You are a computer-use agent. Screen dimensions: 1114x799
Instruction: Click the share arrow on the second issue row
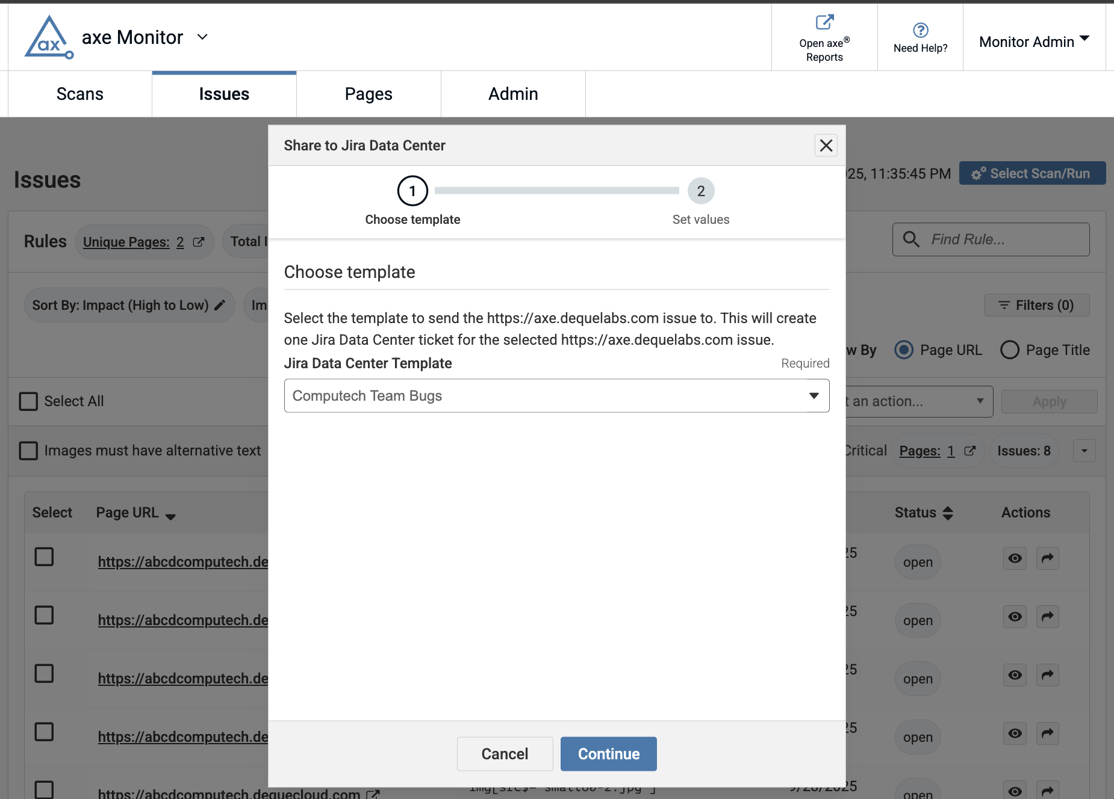pos(1047,616)
